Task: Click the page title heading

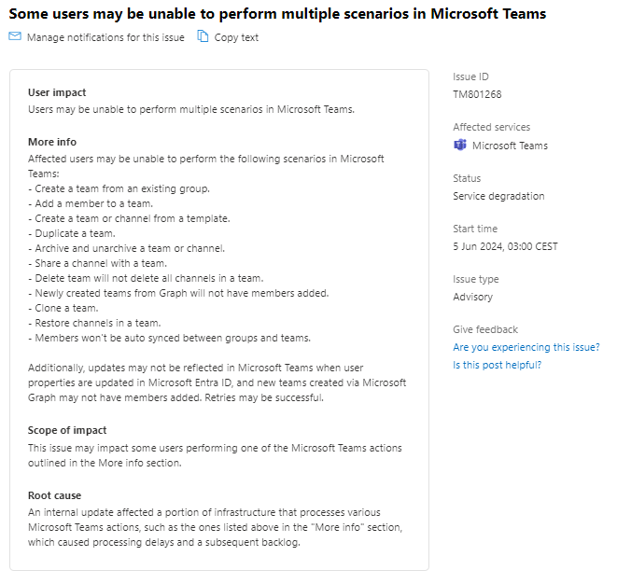Action: tap(277, 14)
